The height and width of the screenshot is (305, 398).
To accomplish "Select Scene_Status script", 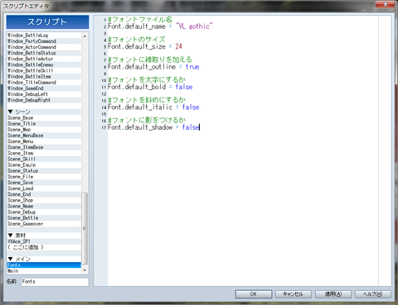I will (44, 171).
